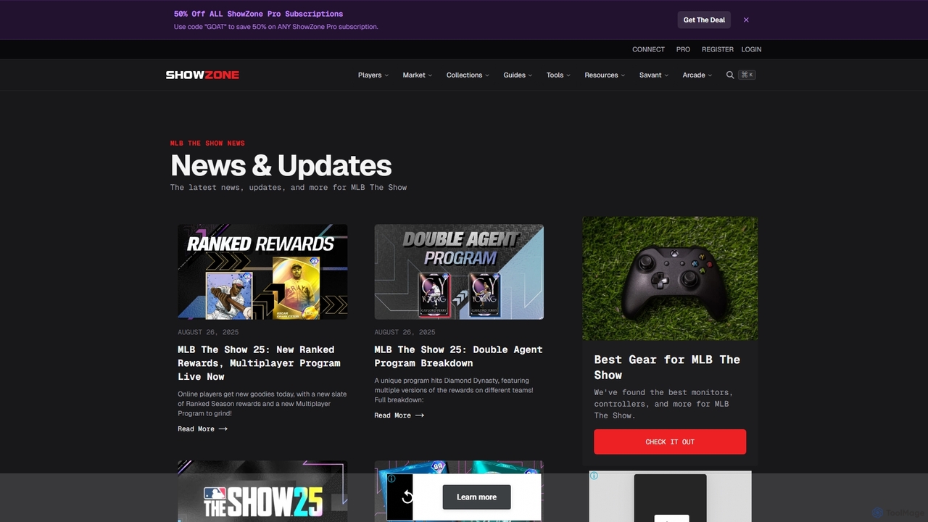
Task: Dismiss the promo banner with the X
Action: coord(746,20)
